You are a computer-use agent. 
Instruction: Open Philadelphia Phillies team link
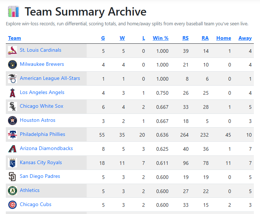pos(42,134)
